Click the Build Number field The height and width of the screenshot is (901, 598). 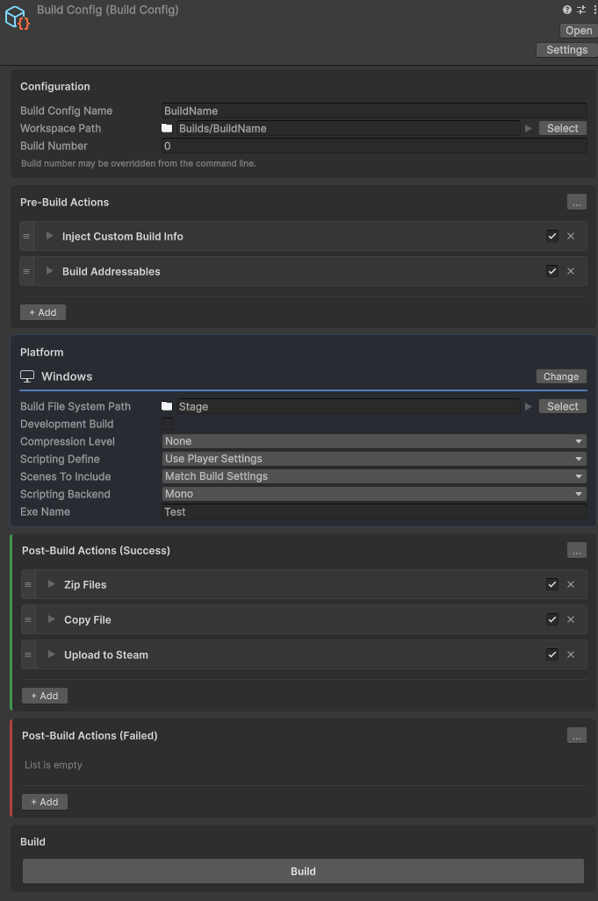tap(374, 146)
